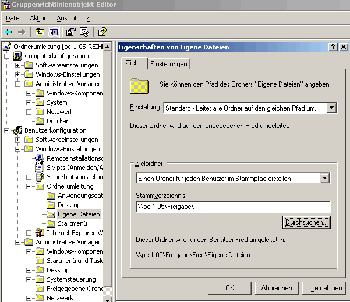
Task: Click the tree pane scroll up arrow
Action: click(108, 47)
